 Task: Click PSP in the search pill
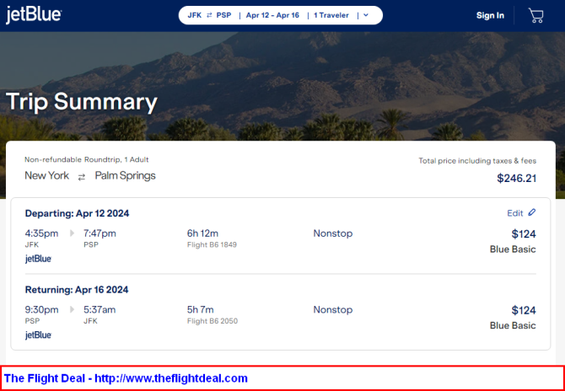[x=223, y=15]
